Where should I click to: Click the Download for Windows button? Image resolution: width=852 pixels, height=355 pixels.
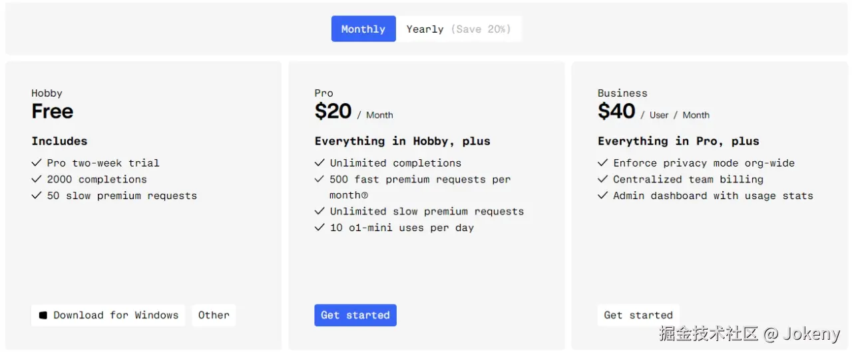tap(108, 315)
